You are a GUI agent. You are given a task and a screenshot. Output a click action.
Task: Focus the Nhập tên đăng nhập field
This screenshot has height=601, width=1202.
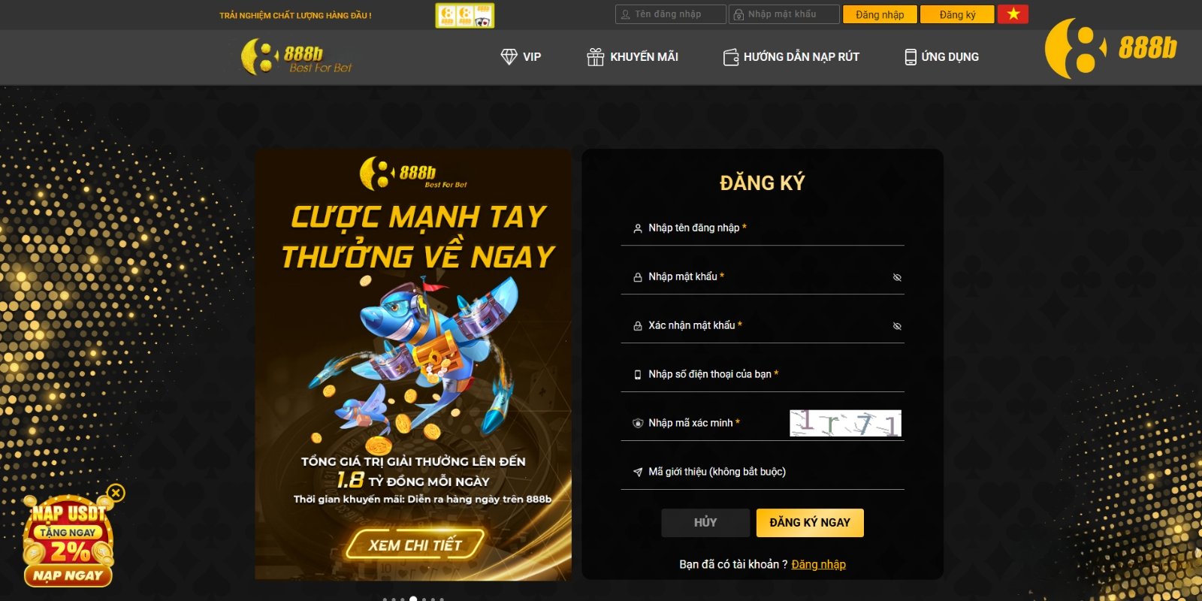[x=763, y=228]
